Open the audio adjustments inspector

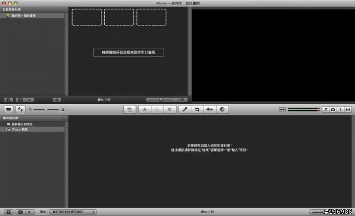(210, 109)
